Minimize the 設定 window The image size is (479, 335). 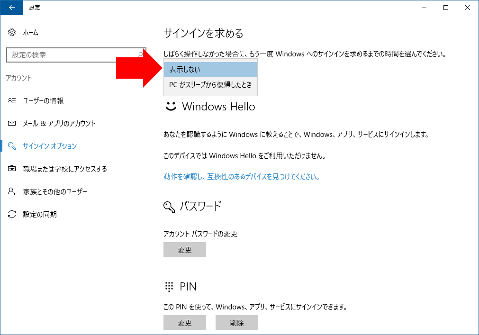tap(424, 8)
